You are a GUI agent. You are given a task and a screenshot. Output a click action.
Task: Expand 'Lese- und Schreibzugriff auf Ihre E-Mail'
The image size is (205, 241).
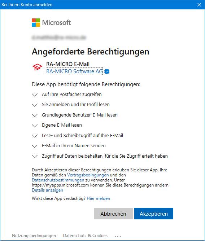tap(35, 136)
